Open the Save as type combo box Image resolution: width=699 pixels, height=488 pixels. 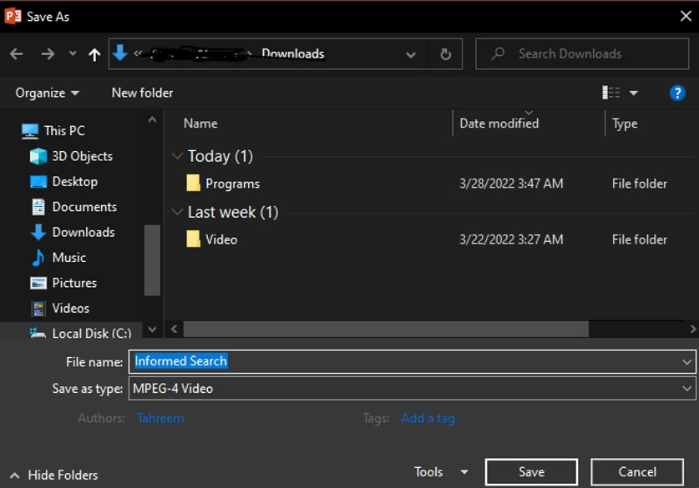tap(412, 388)
